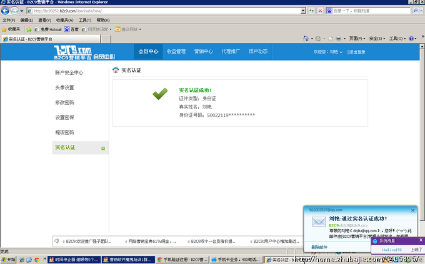Viewport: 425px width, 264px height.
Task: Click the read mail icon in command bar
Action: (x=331, y=39)
